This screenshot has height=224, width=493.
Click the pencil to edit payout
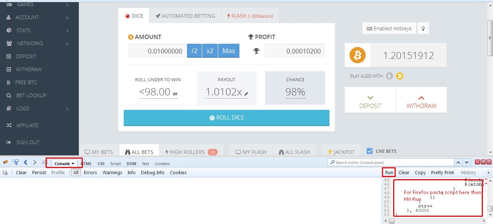pyautogui.click(x=247, y=94)
